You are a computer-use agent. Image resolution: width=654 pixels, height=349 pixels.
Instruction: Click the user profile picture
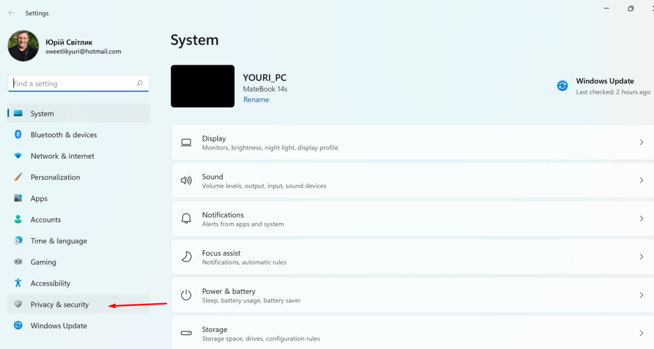pos(23,46)
